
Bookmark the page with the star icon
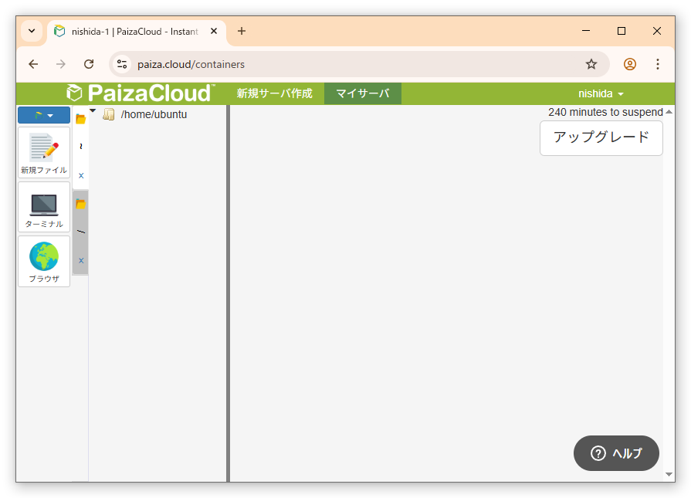point(591,64)
